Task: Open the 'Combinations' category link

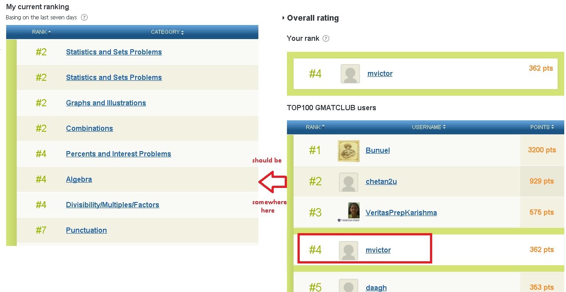Action: click(89, 129)
